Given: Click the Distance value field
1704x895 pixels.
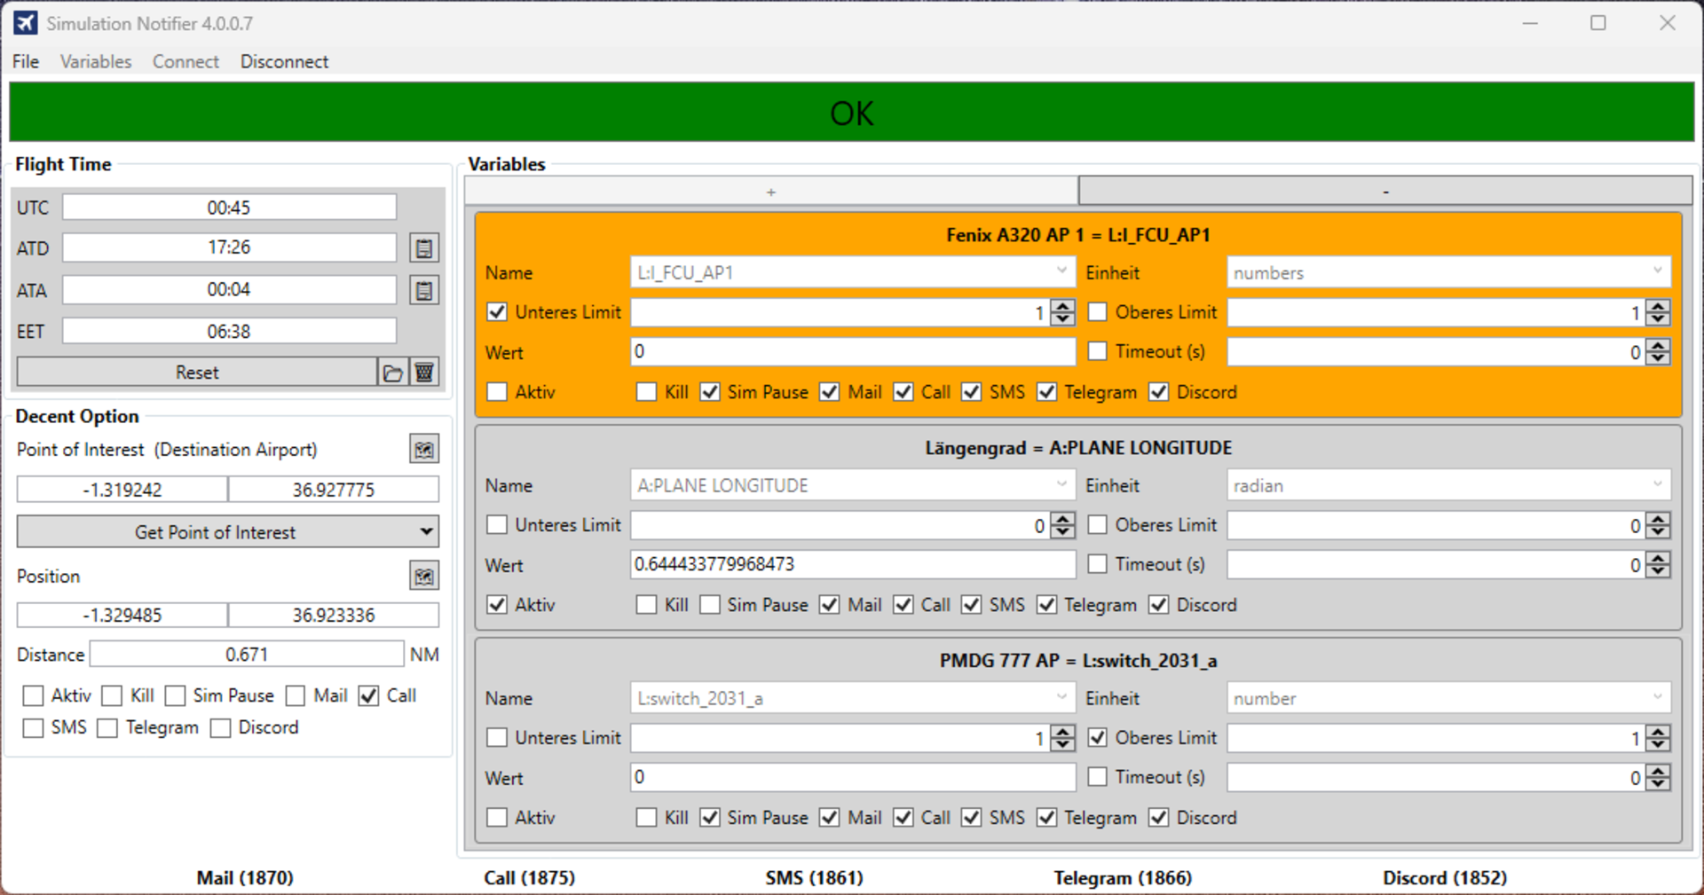Looking at the screenshot, I should tap(247, 655).
